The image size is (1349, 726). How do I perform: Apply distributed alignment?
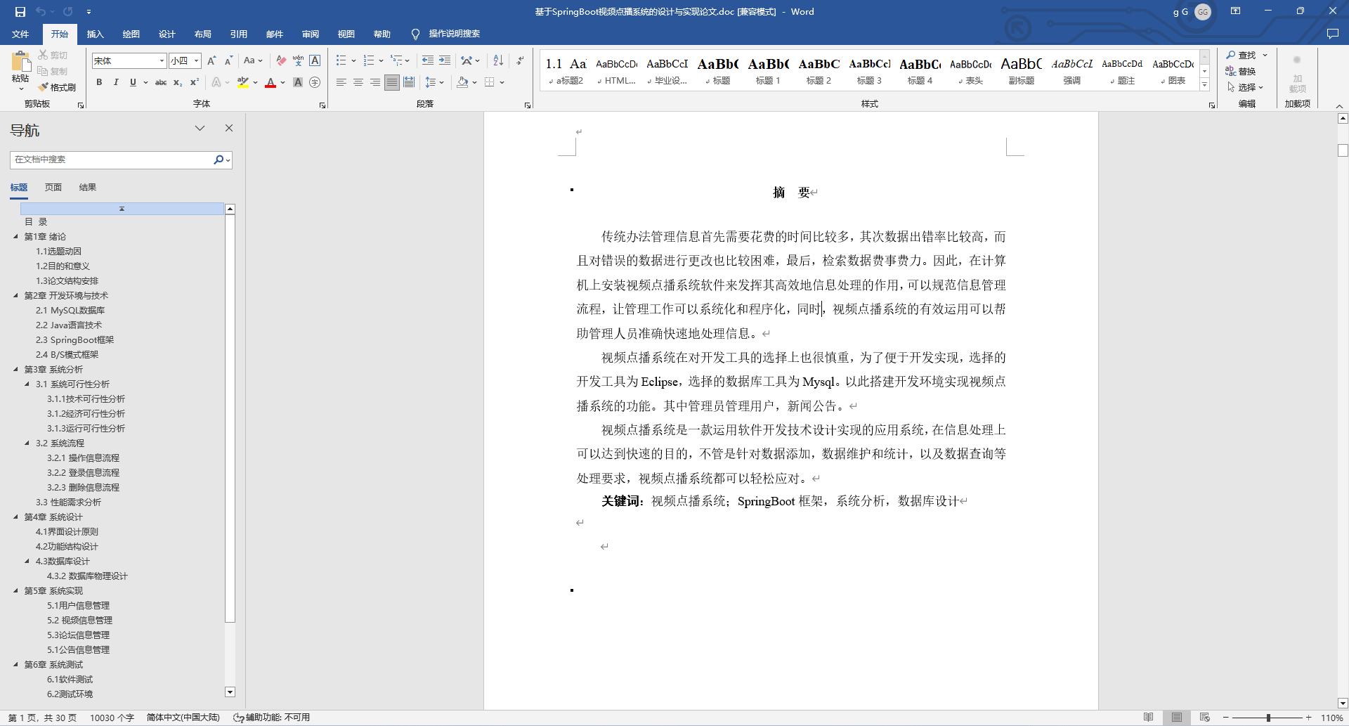coord(409,82)
